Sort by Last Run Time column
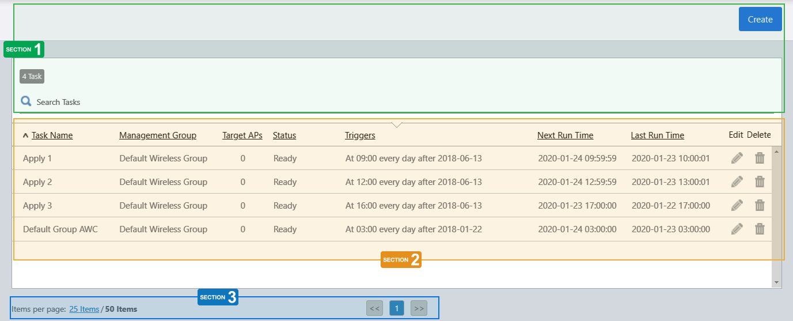793x321 pixels. 657,135
